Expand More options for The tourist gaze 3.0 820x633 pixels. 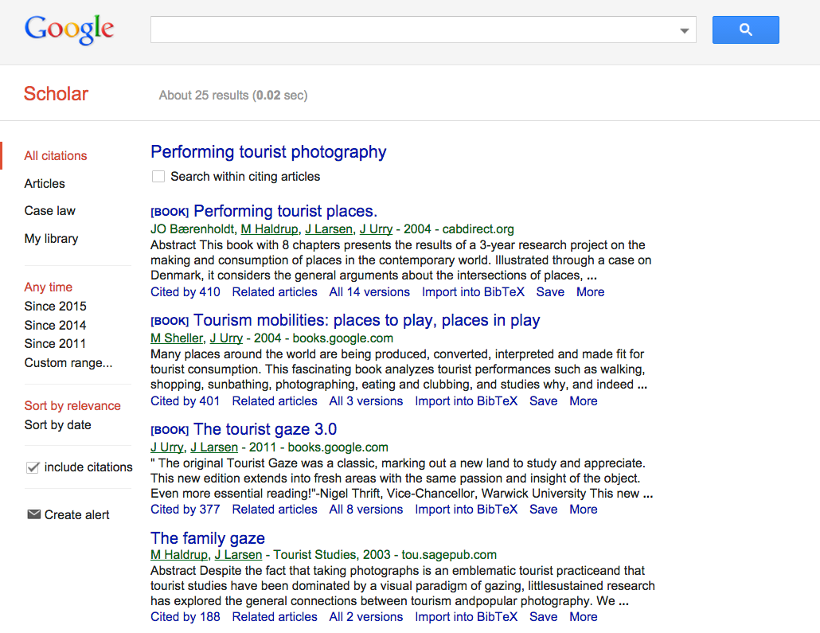(583, 509)
